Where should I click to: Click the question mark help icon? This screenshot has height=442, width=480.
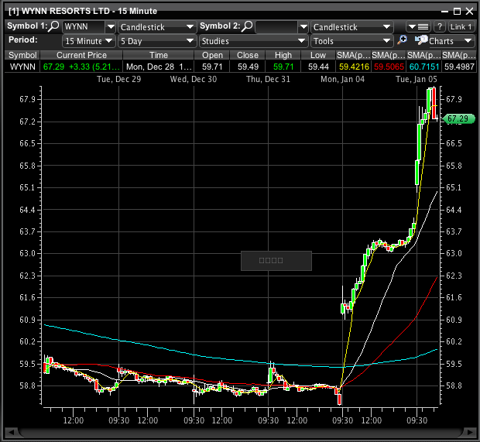pos(439,26)
